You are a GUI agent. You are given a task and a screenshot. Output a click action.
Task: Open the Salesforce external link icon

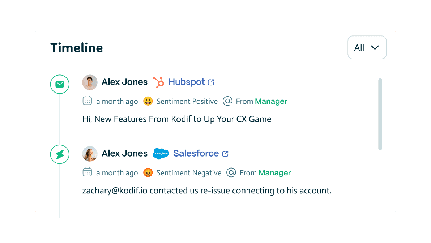point(225,154)
